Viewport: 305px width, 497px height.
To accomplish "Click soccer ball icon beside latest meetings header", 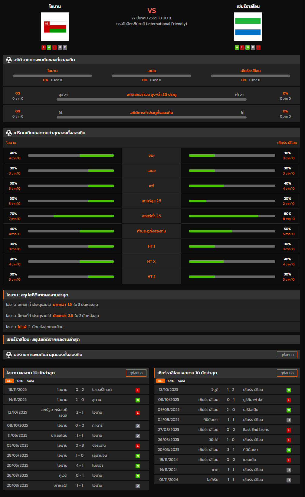I will coord(9,355).
